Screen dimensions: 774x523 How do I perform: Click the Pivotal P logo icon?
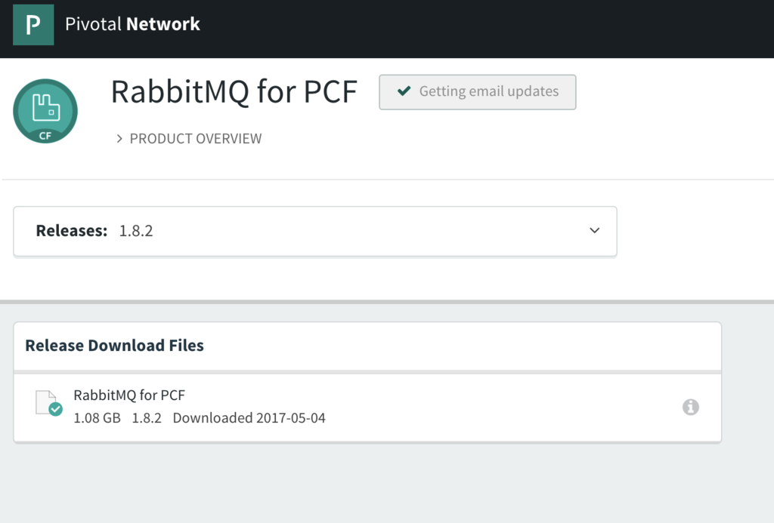(x=33, y=25)
